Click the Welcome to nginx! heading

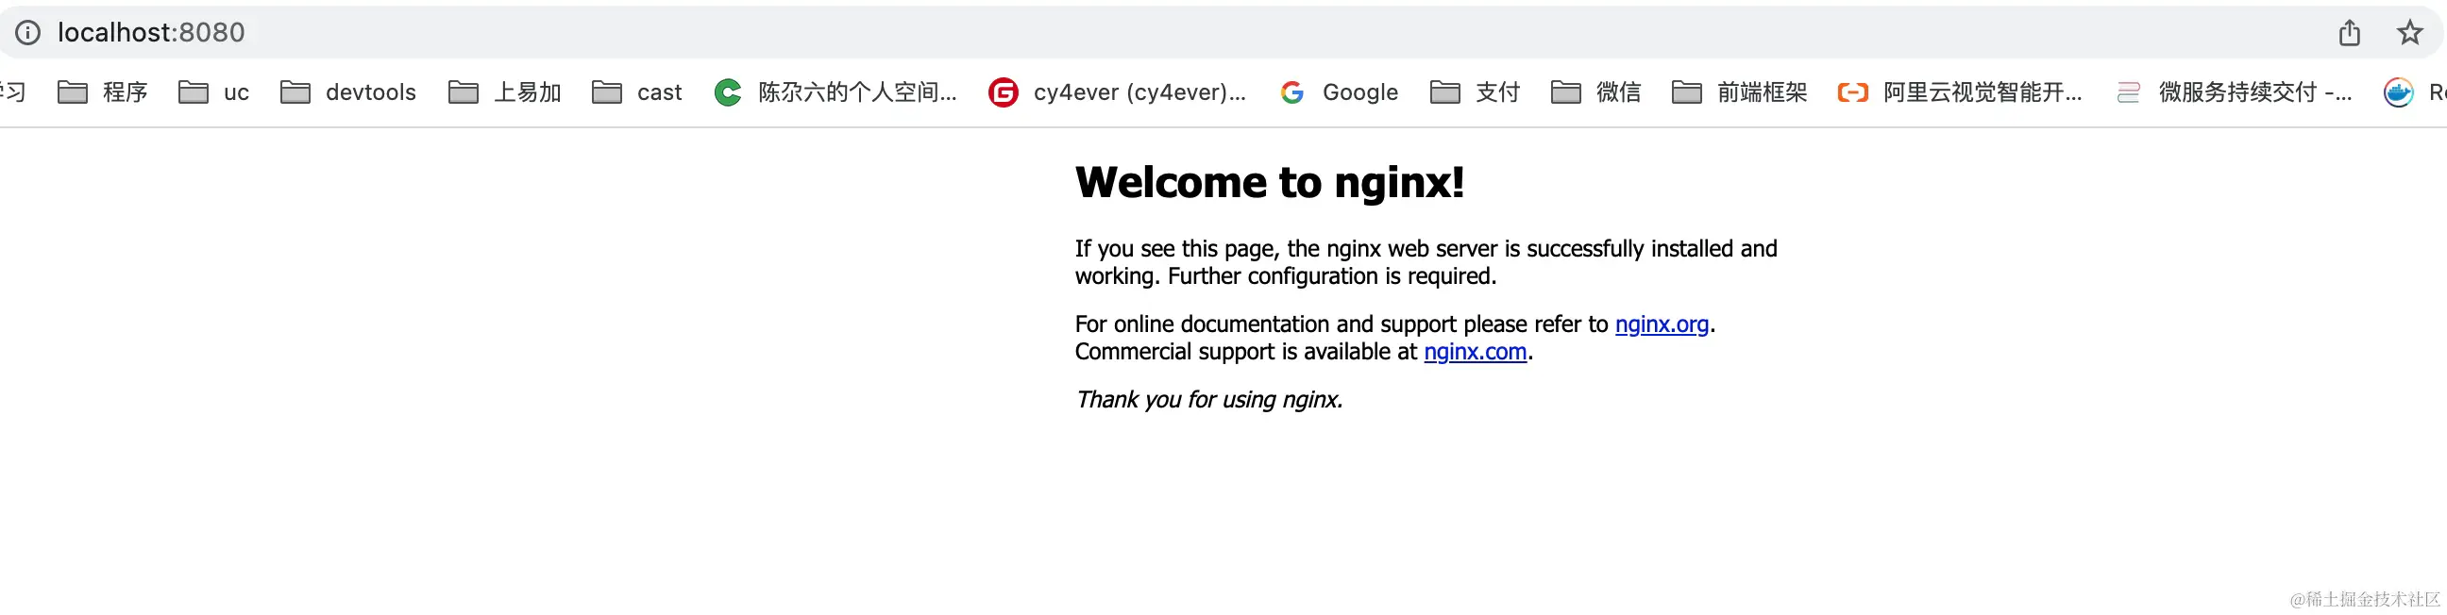click(x=1269, y=181)
